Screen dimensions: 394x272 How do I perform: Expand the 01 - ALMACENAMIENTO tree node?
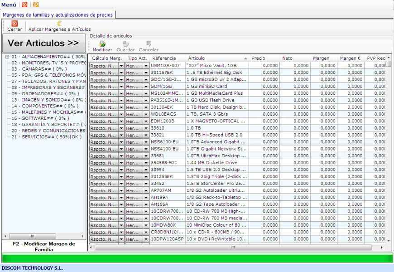pyautogui.click(x=7, y=57)
